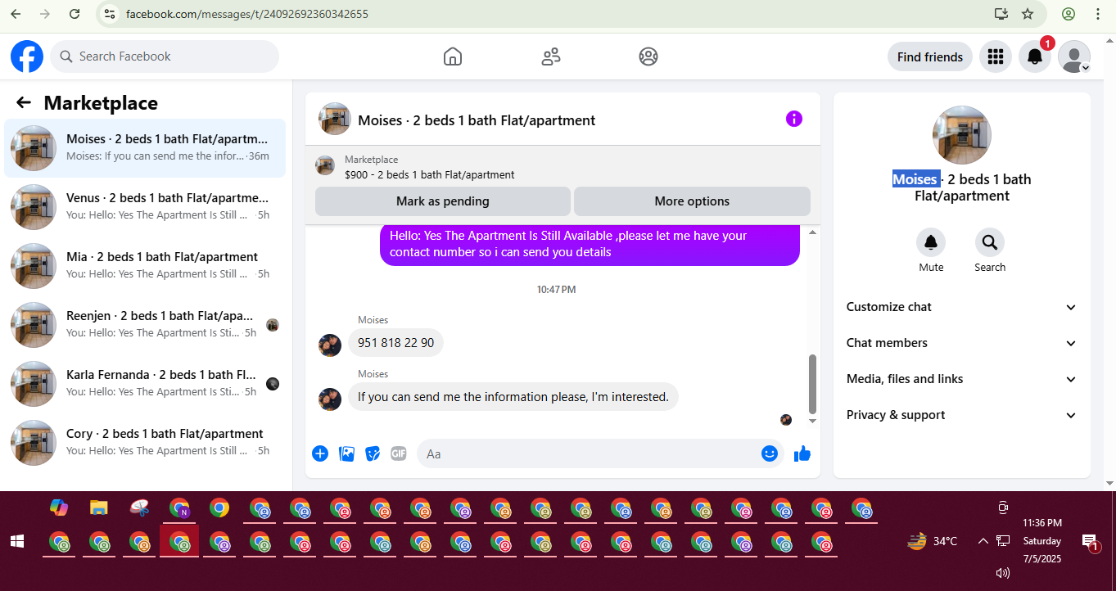The image size is (1116, 591).
Task: Click the purple apartment-available message bubble
Action: click(x=590, y=244)
